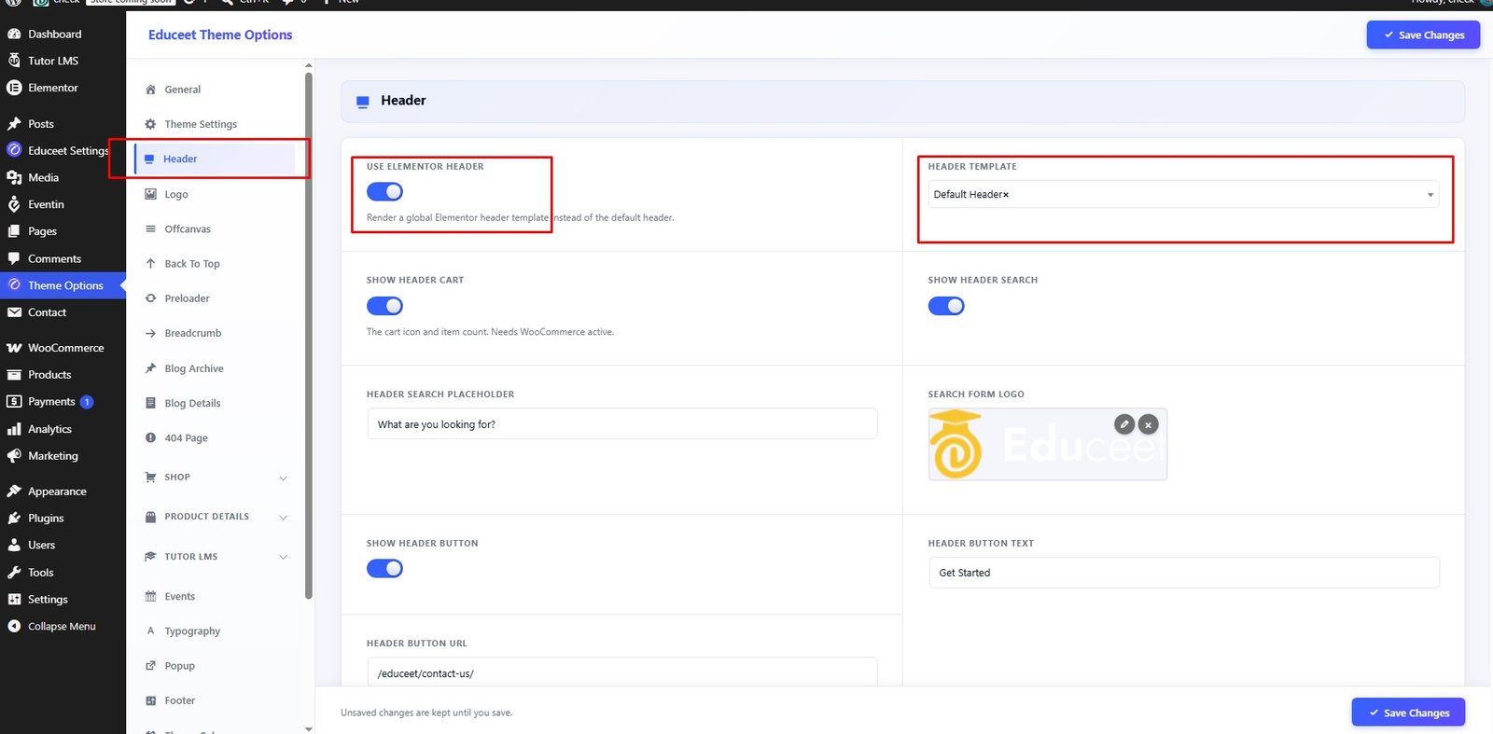Click the Theme Settings gear icon
The width and height of the screenshot is (1493, 734).
[x=150, y=124]
